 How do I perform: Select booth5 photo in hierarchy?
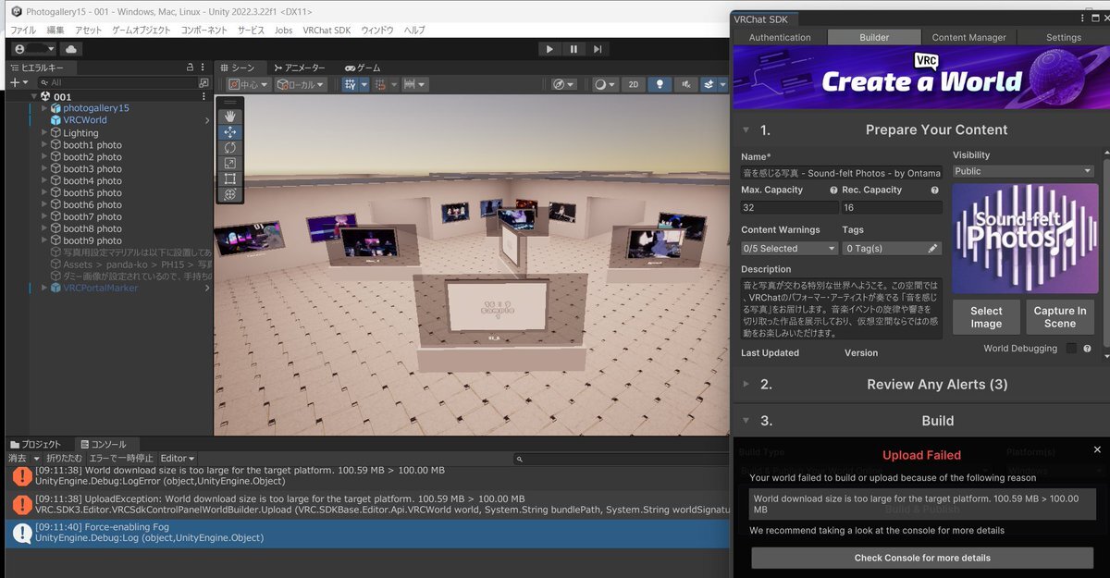[x=92, y=193]
